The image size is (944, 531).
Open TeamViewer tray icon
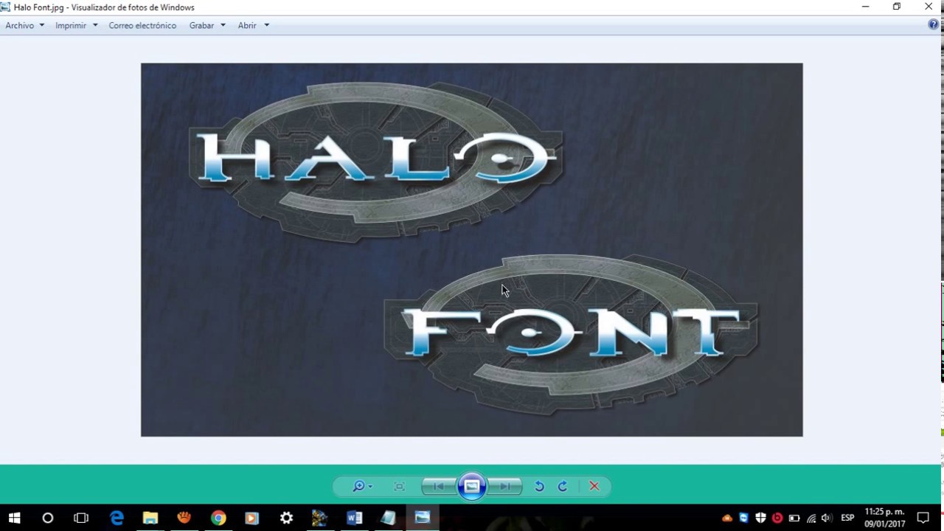743,518
